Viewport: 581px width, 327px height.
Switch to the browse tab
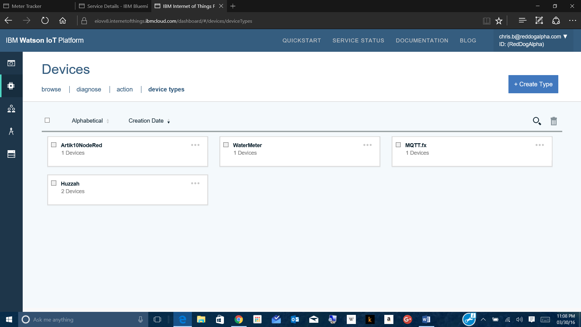[51, 89]
